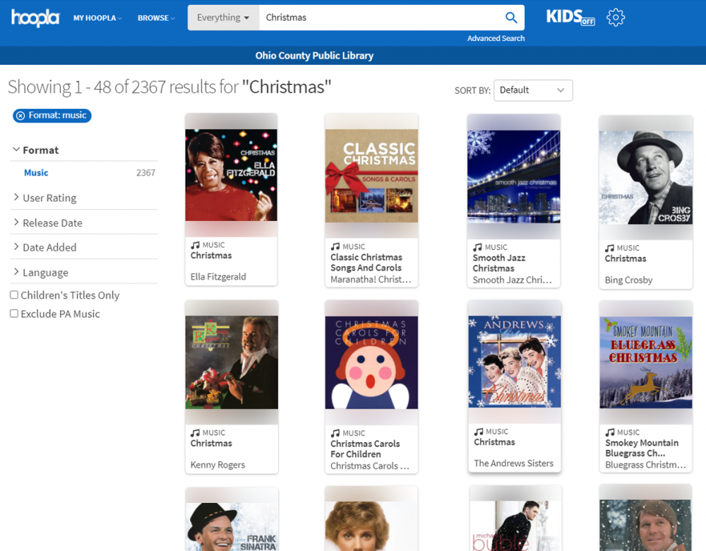
Task: Open Bing Crosby Christmas album cover
Action: point(646,177)
